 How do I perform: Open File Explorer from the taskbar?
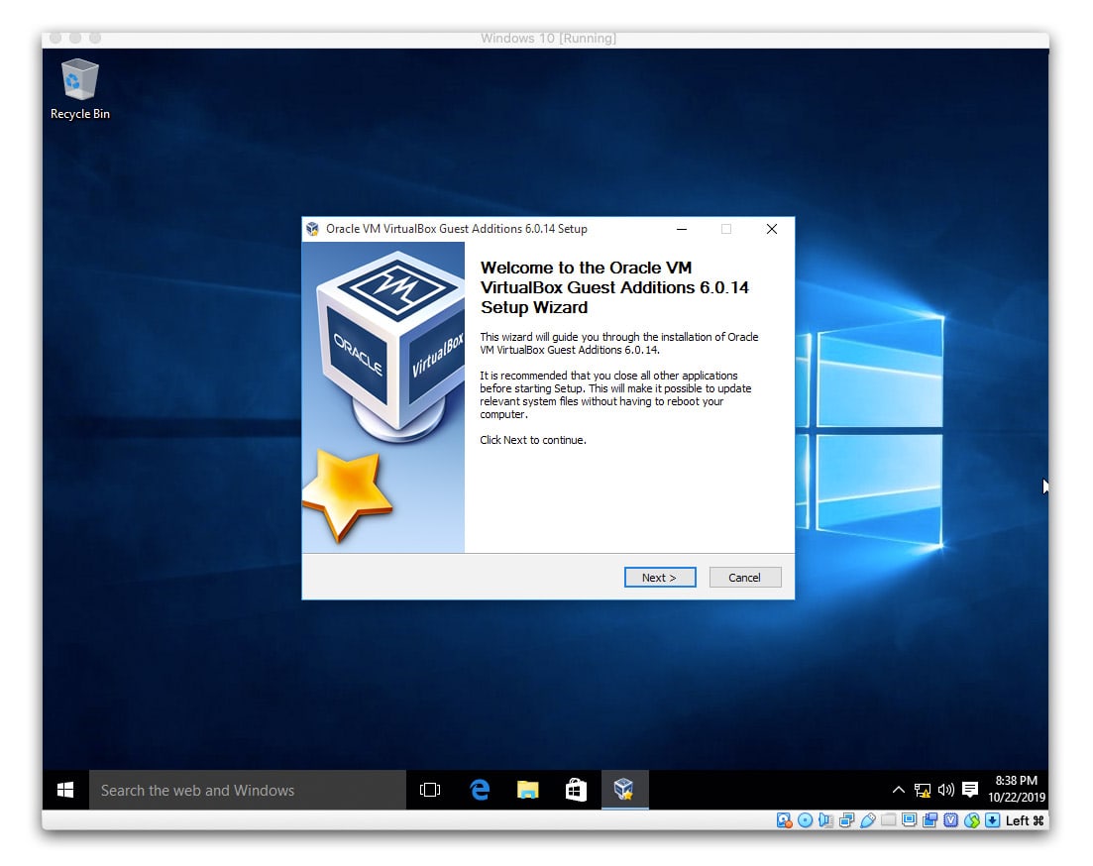tap(527, 790)
